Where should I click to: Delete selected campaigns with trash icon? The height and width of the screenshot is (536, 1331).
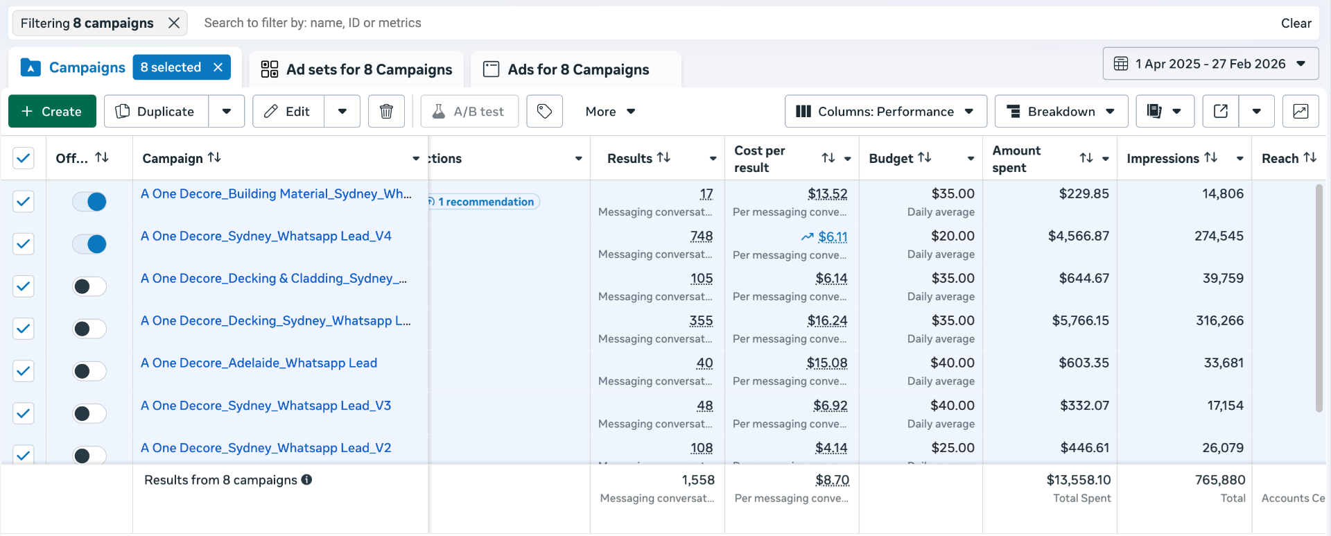387,112
